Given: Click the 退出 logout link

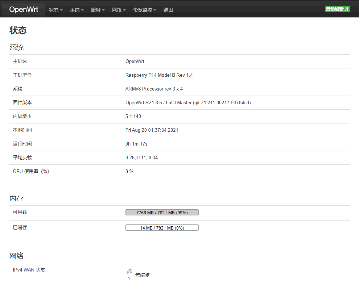Looking at the screenshot, I should [168, 10].
